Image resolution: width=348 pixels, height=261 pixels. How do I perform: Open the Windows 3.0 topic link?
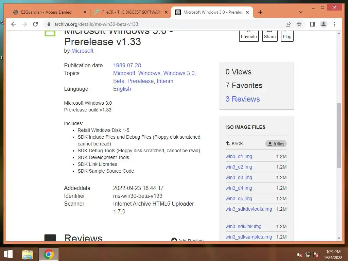coord(179,73)
